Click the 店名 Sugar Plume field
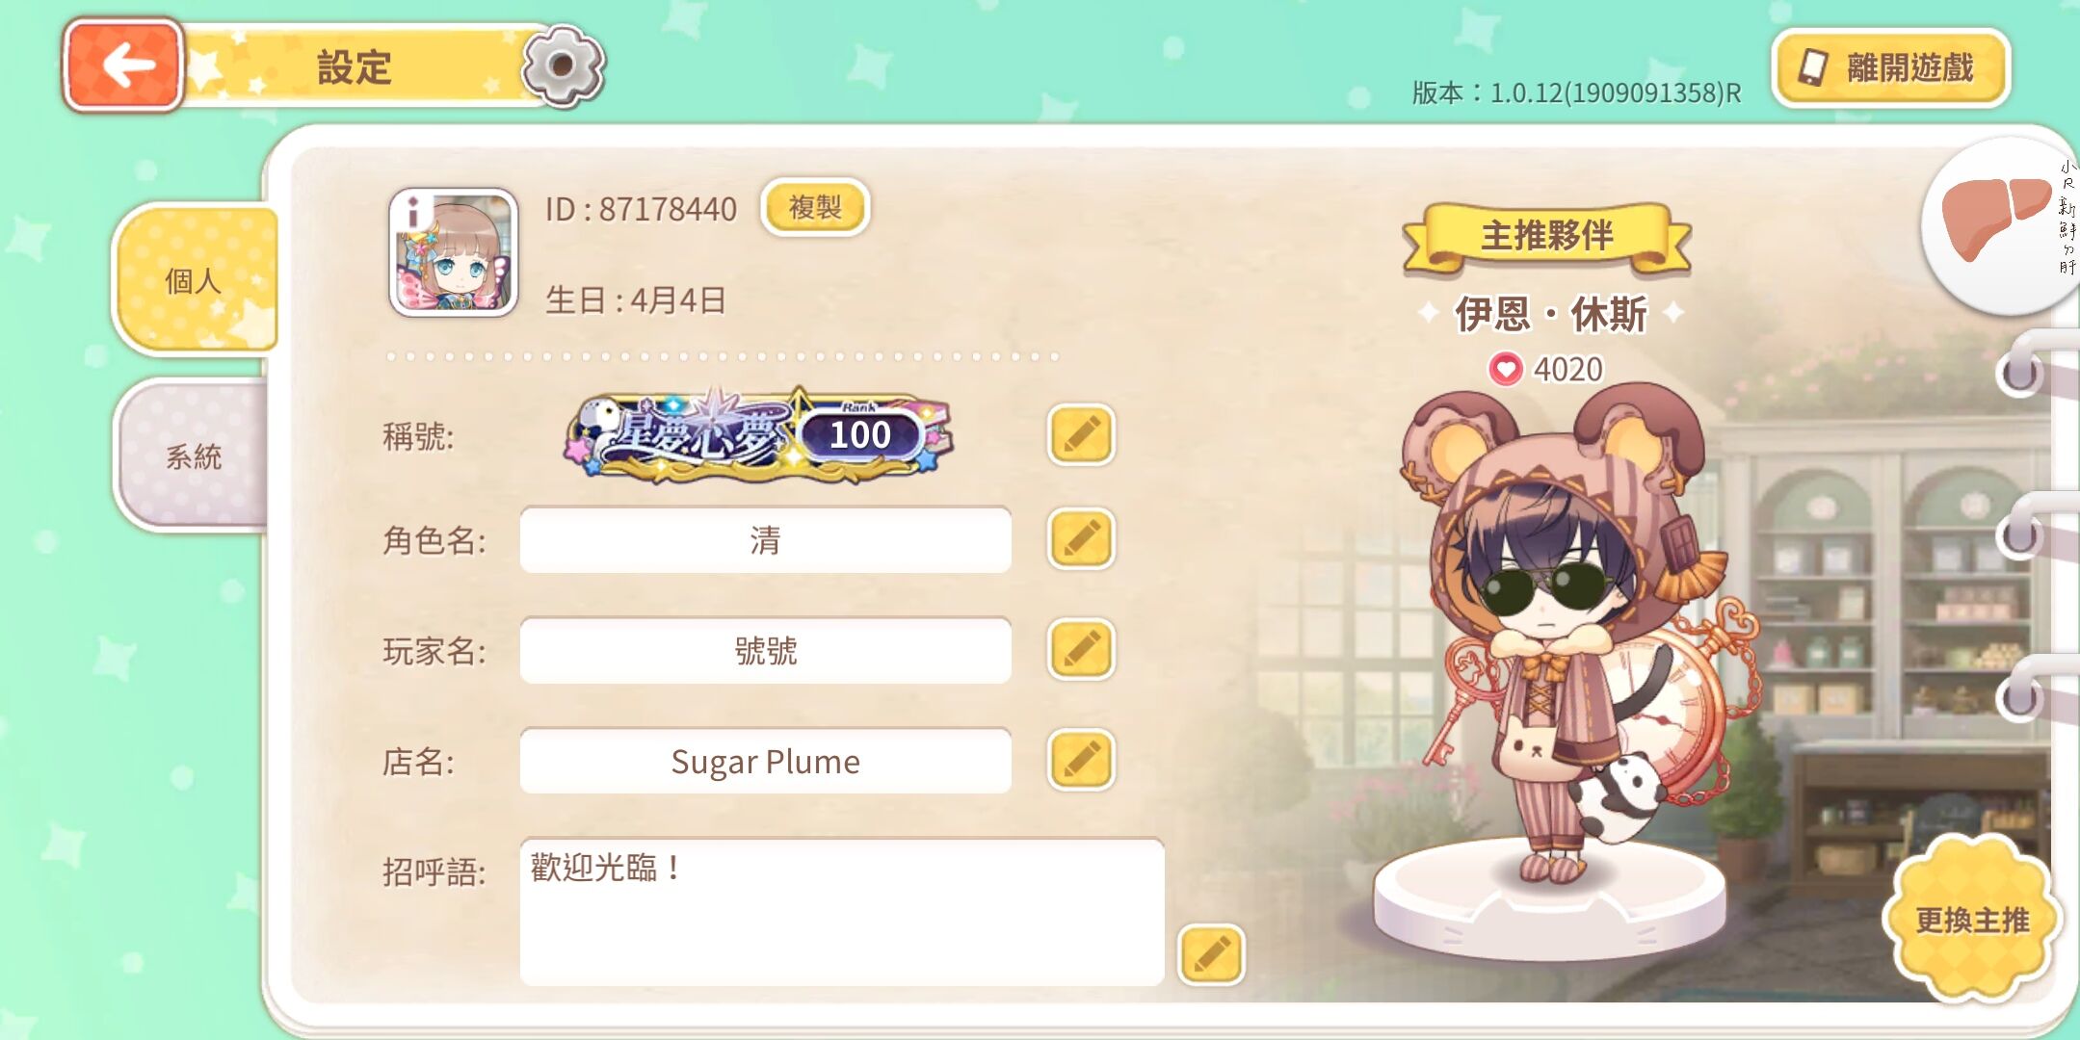The height and width of the screenshot is (1040, 2080). click(x=765, y=761)
